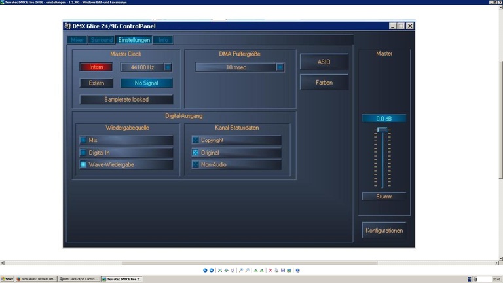This screenshot has width=503, height=283.
Task: Enable the Copyright checkbox
Action: click(x=195, y=140)
